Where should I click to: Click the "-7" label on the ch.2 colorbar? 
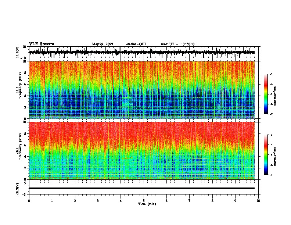tap(271, 175)
